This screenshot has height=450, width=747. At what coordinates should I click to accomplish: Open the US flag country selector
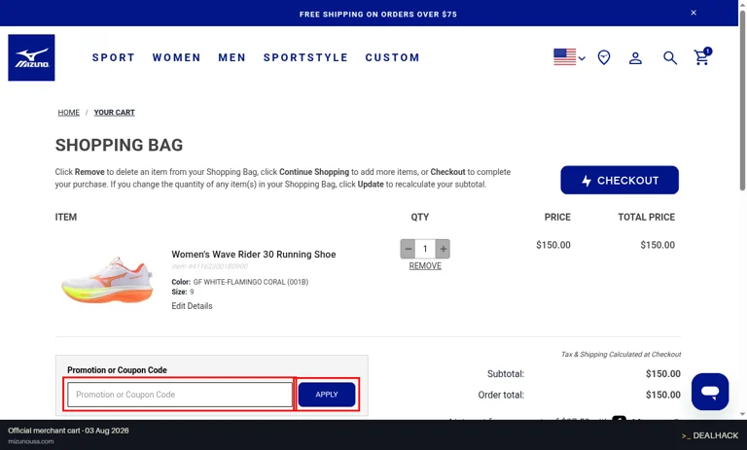tap(569, 57)
